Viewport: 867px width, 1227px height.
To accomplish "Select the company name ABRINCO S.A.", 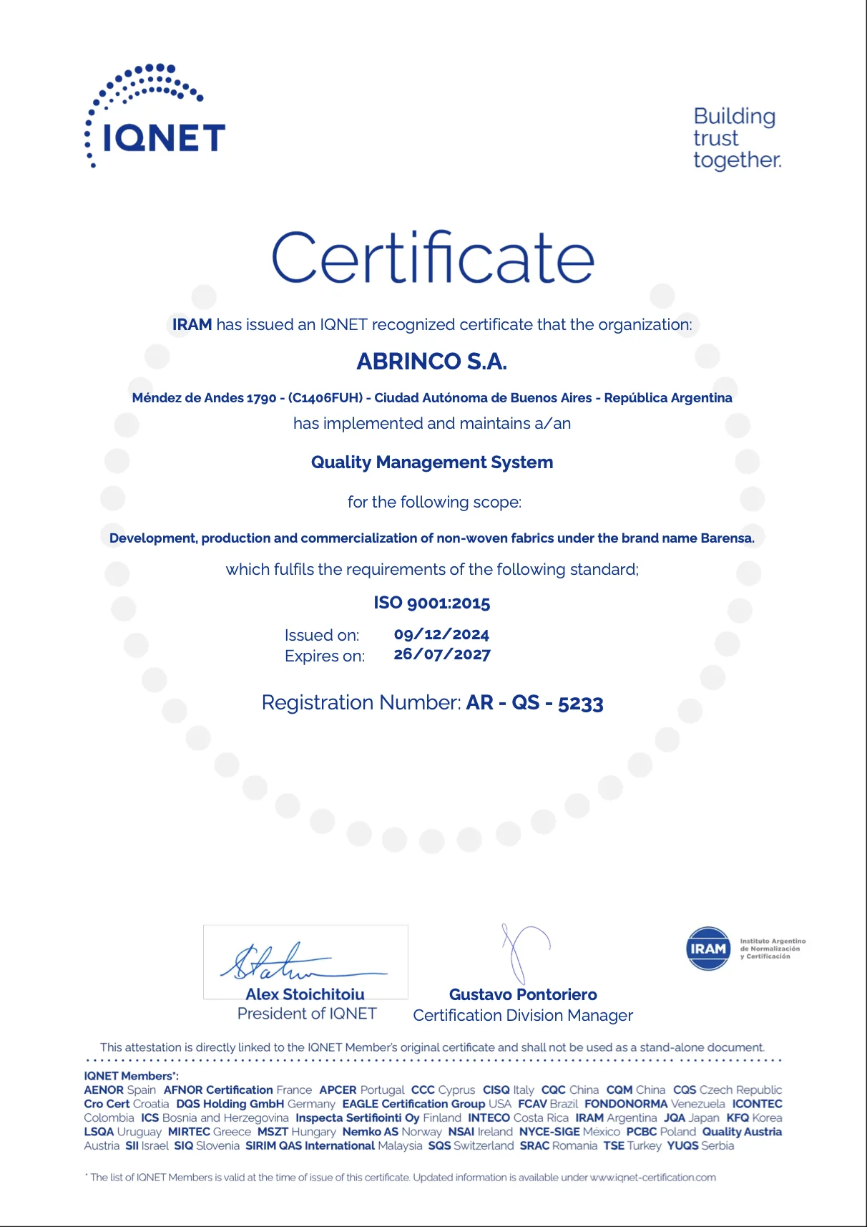I will click(x=432, y=362).
